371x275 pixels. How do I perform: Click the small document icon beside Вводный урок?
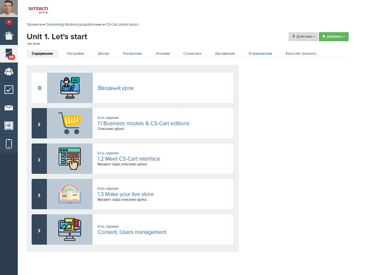(39, 88)
